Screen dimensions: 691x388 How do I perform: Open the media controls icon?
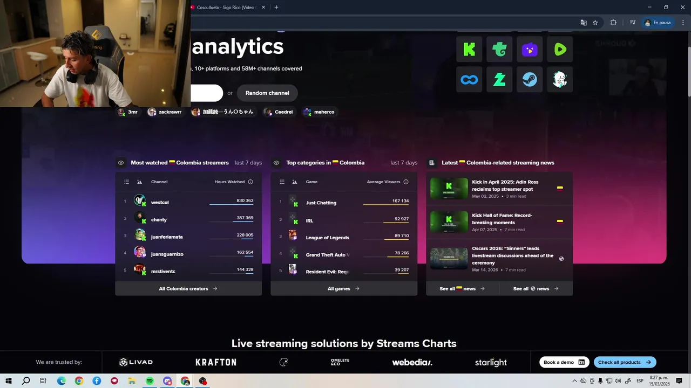point(632,23)
